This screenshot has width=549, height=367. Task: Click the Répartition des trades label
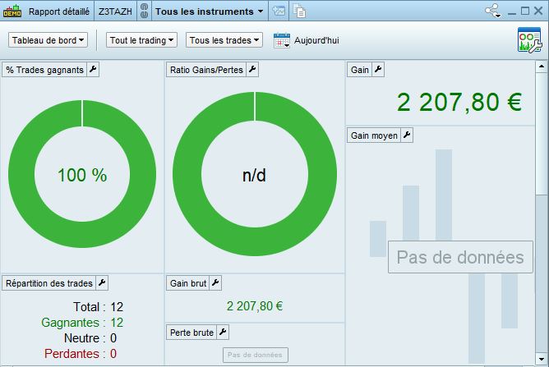pos(49,283)
